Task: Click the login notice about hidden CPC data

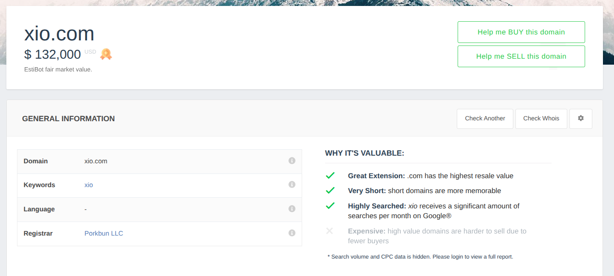Action: [x=420, y=257]
